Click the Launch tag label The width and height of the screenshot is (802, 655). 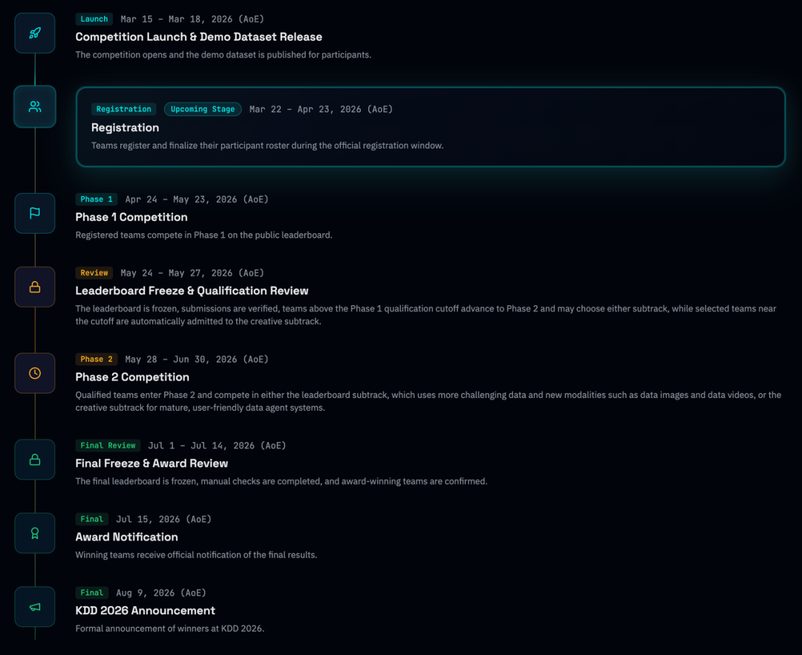tap(94, 19)
